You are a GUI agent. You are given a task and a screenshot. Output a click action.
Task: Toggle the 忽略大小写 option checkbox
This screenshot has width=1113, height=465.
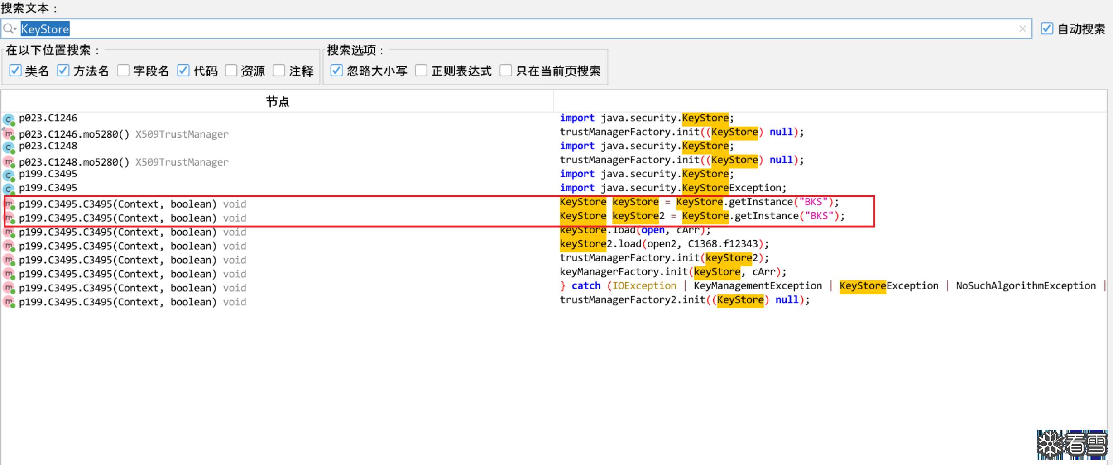pyautogui.click(x=336, y=71)
